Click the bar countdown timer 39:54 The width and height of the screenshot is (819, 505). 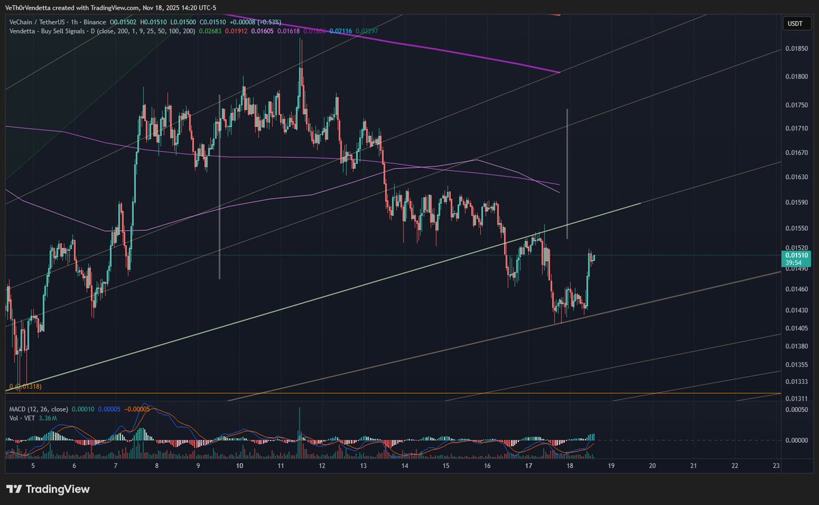click(x=794, y=262)
